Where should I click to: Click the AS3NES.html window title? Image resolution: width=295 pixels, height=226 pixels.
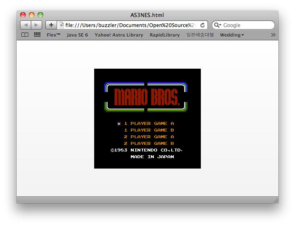click(147, 15)
